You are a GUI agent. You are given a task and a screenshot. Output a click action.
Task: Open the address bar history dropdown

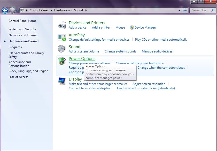tap(179, 11)
